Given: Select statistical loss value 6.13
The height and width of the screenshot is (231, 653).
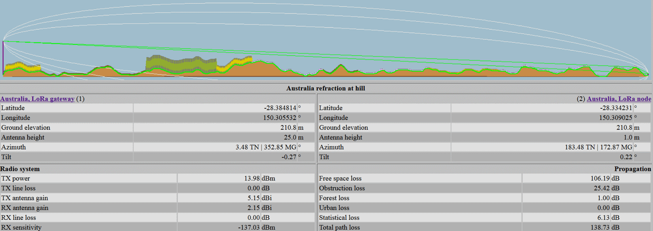Looking at the screenshot, I should tap(604, 218).
